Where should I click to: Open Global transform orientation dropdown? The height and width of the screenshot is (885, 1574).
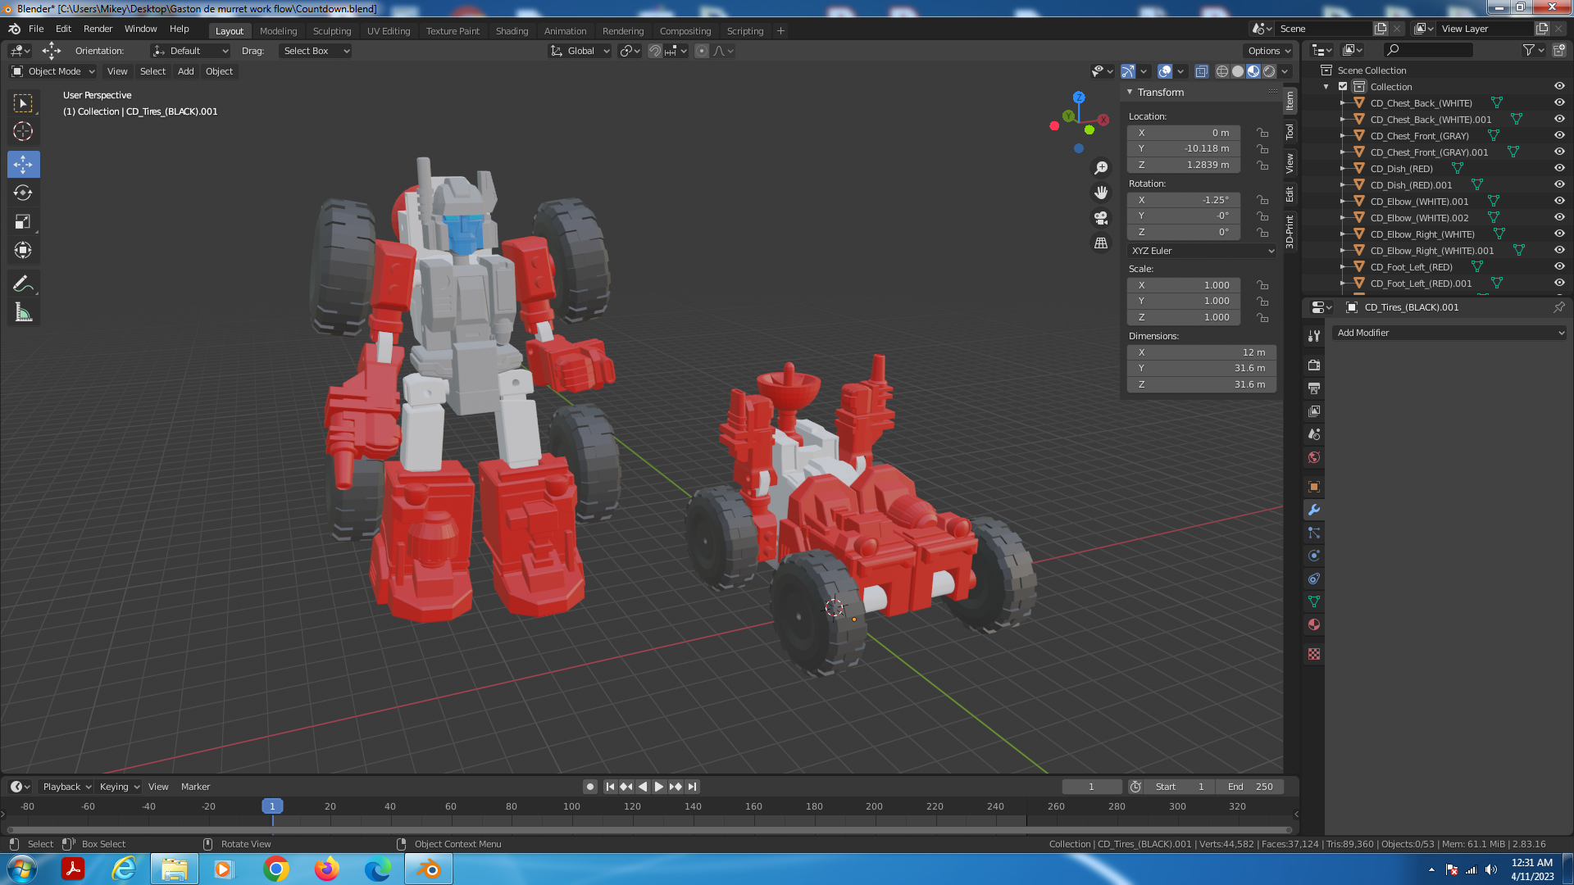click(580, 51)
